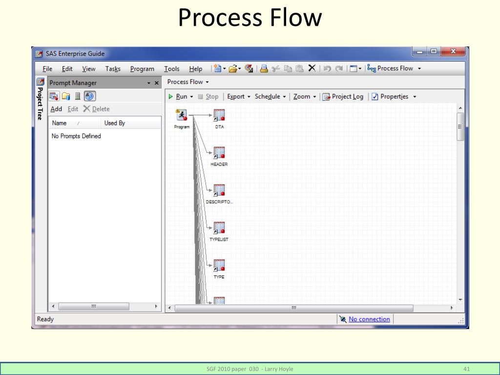Click the process flow scroll down arrow

click(460, 300)
